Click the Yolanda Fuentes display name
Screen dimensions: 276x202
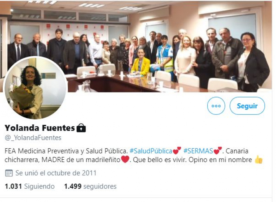pyautogui.click(x=40, y=128)
